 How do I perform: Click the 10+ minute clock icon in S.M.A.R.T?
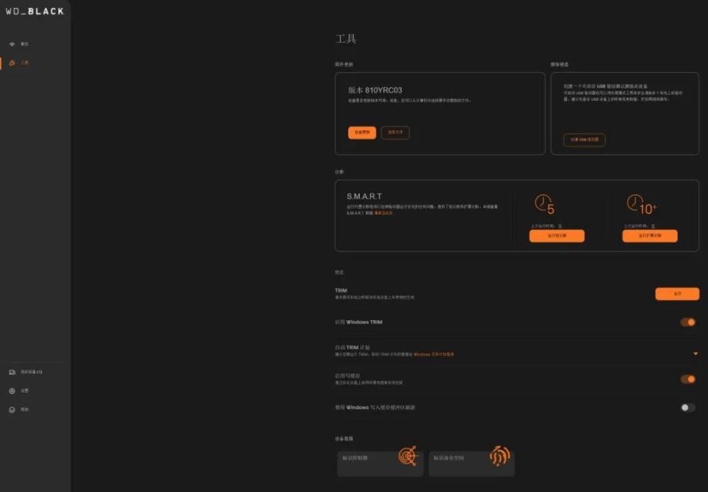641,204
